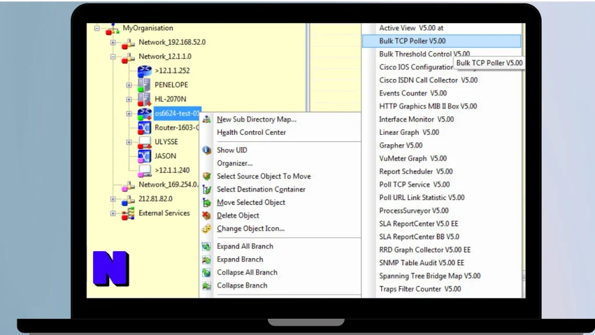The height and width of the screenshot is (335, 595).
Task: Click the New Sub Directory Map icon
Action: pyautogui.click(x=206, y=120)
